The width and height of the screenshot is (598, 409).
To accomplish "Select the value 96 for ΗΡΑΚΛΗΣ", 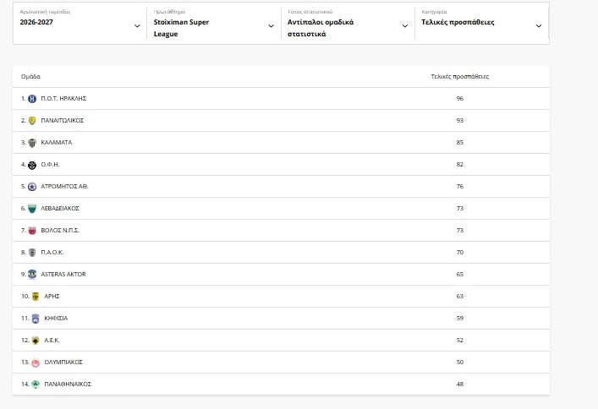I will coord(460,98).
